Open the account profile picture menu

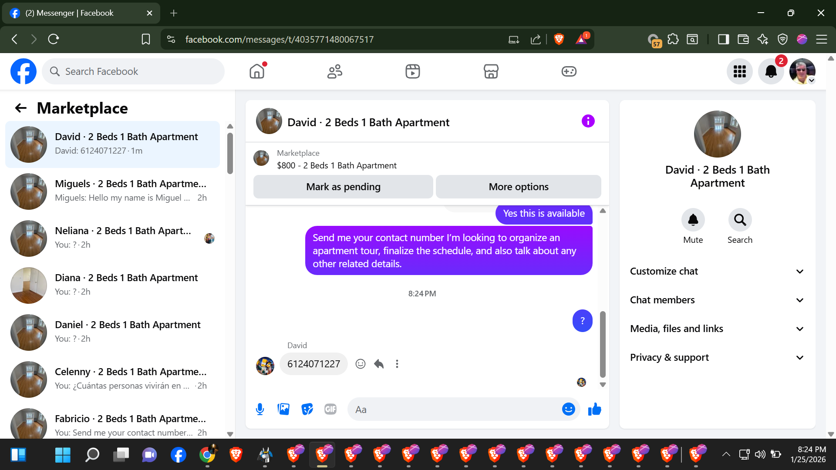point(802,71)
